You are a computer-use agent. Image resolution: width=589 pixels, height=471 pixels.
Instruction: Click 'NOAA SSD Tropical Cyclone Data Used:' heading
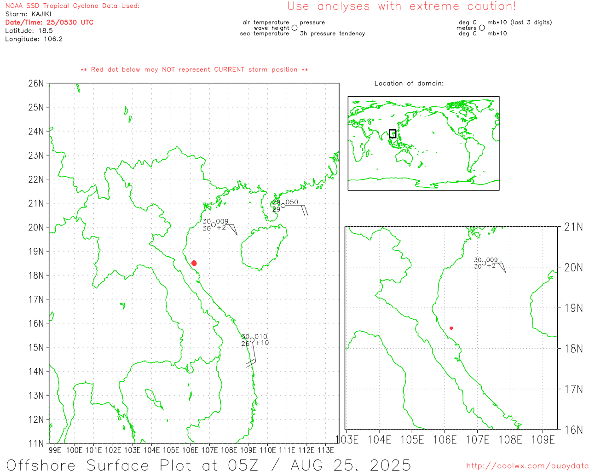point(72,6)
